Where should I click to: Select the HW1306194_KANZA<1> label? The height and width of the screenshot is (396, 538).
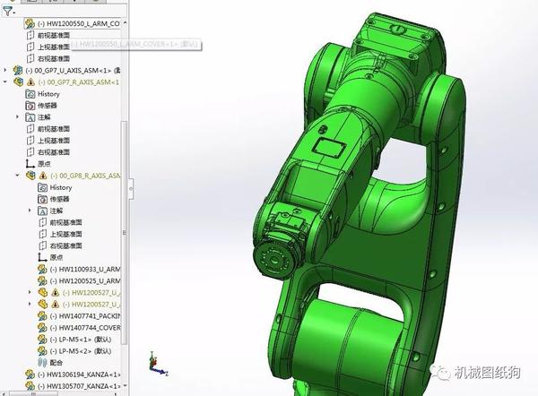point(79,374)
